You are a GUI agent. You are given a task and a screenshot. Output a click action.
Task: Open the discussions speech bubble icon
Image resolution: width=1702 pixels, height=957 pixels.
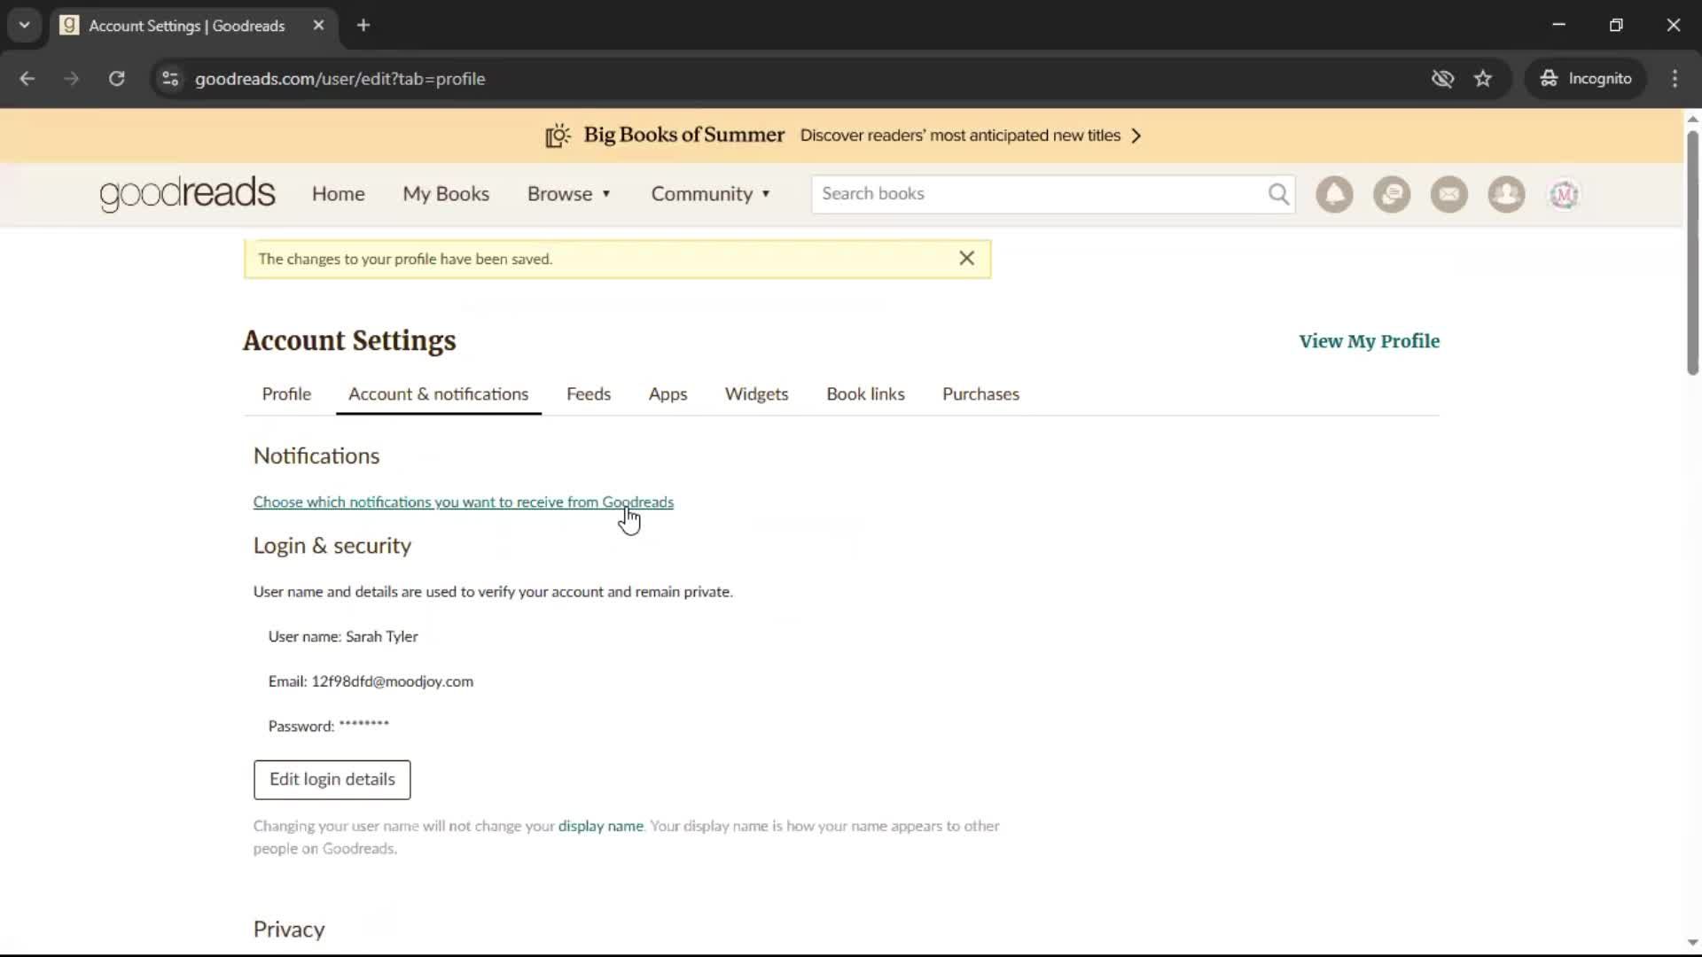pyautogui.click(x=1392, y=194)
